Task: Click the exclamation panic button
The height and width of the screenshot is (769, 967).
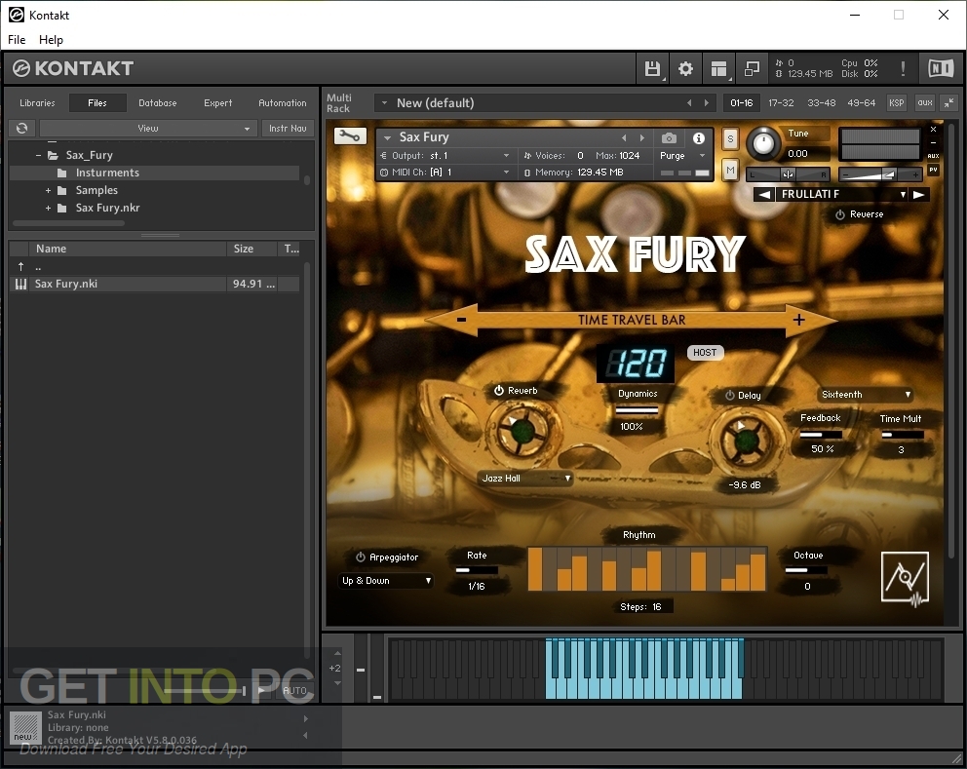Action: pyautogui.click(x=903, y=68)
